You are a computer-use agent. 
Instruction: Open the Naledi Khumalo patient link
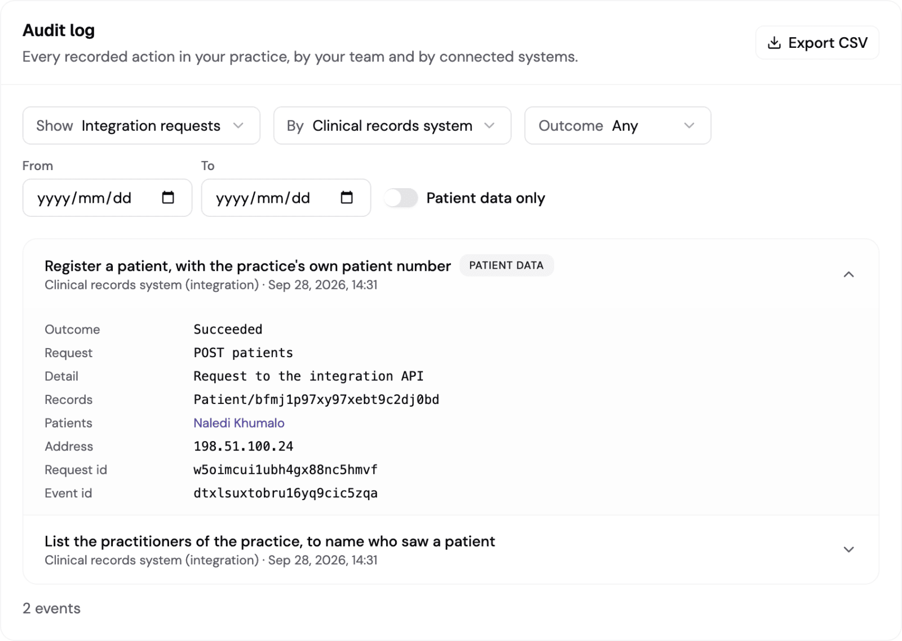click(239, 423)
